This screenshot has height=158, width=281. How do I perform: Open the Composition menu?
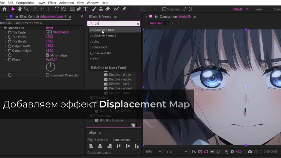[x=25, y=3]
